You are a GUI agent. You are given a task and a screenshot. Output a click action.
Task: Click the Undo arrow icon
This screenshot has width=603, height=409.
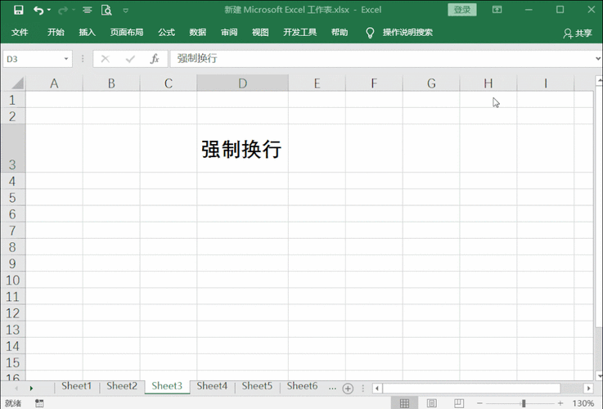pyautogui.click(x=38, y=10)
